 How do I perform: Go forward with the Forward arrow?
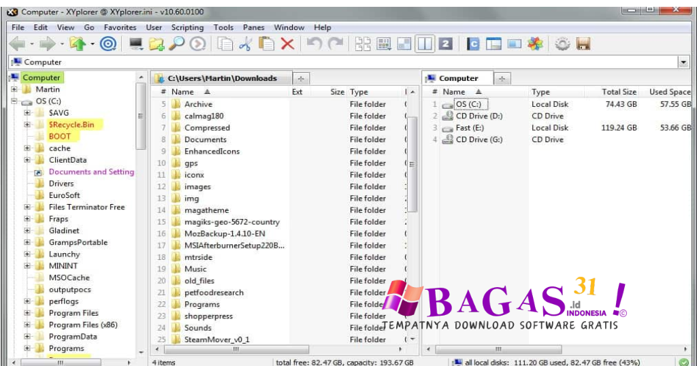[x=47, y=44]
